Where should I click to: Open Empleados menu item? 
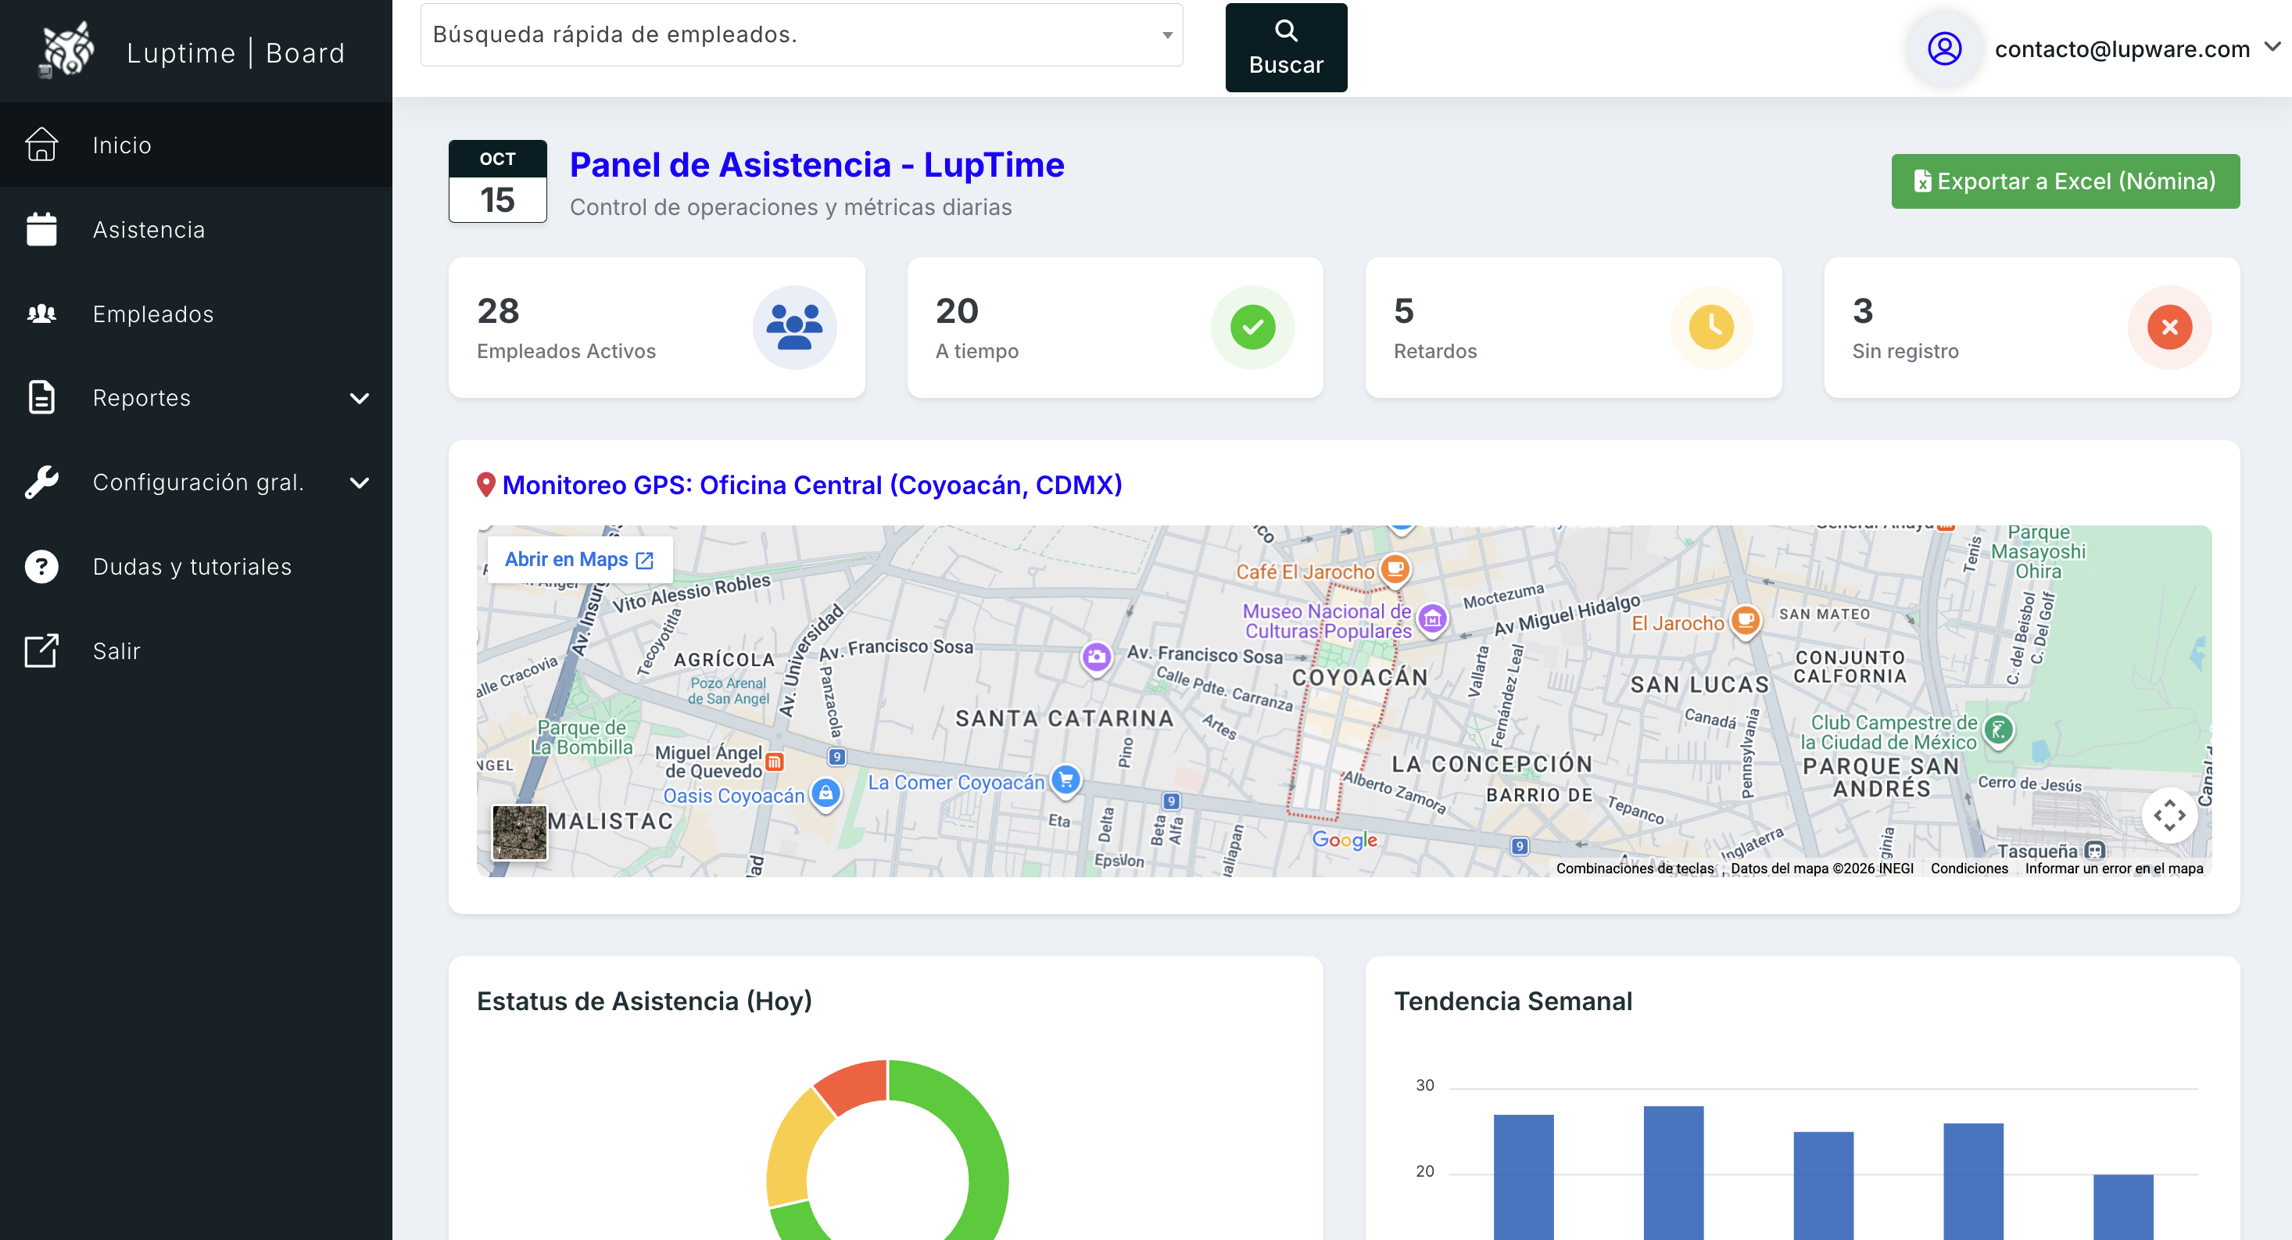pyautogui.click(x=195, y=314)
